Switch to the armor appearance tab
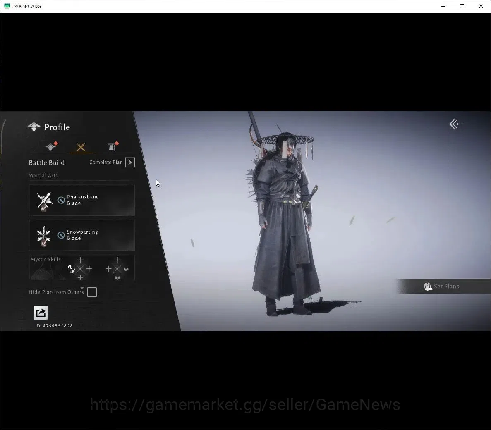Viewport: 491px width, 430px height. 113,146
